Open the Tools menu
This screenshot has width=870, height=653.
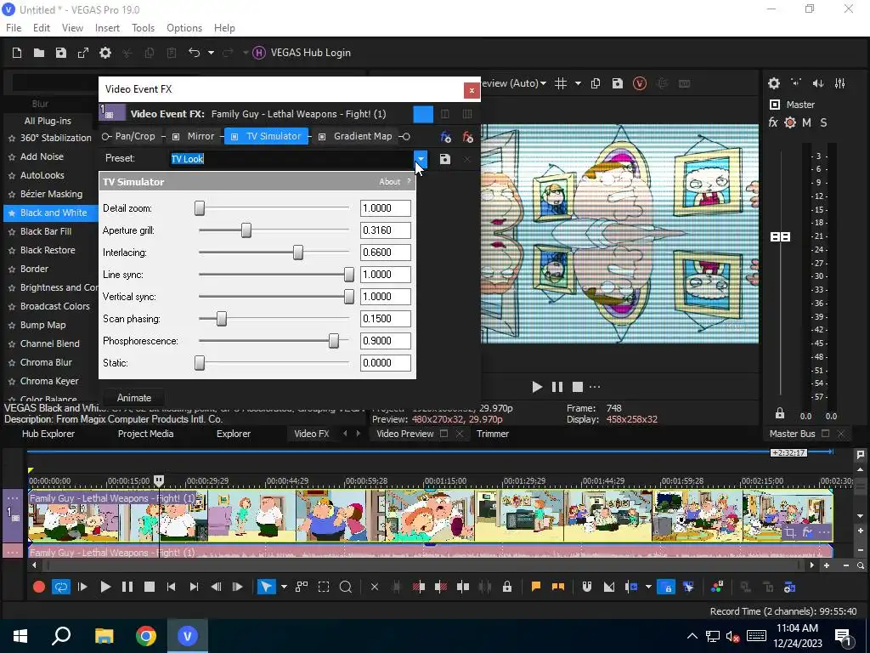[143, 28]
